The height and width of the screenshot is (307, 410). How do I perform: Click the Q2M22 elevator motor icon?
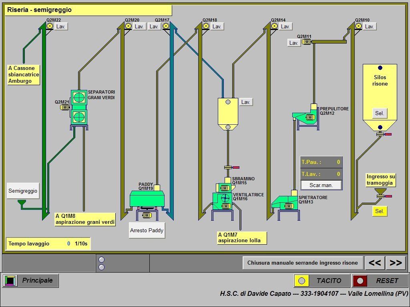pos(50,26)
